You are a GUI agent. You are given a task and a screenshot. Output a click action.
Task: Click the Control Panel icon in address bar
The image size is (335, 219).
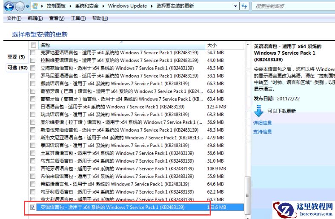point(35,6)
